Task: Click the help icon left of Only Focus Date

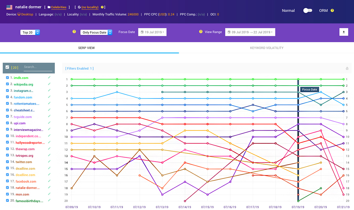Action: (x=74, y=32)
